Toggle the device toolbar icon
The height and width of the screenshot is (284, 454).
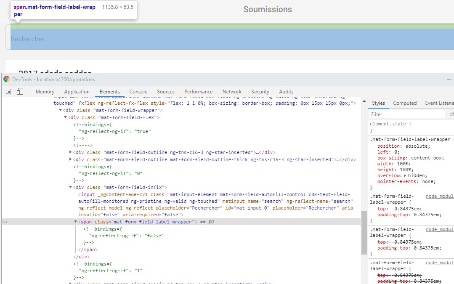pos(20,91)
